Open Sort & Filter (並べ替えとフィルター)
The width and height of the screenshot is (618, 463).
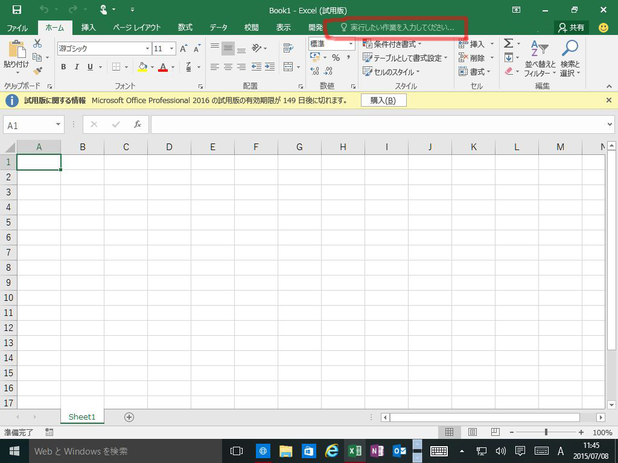540,58
